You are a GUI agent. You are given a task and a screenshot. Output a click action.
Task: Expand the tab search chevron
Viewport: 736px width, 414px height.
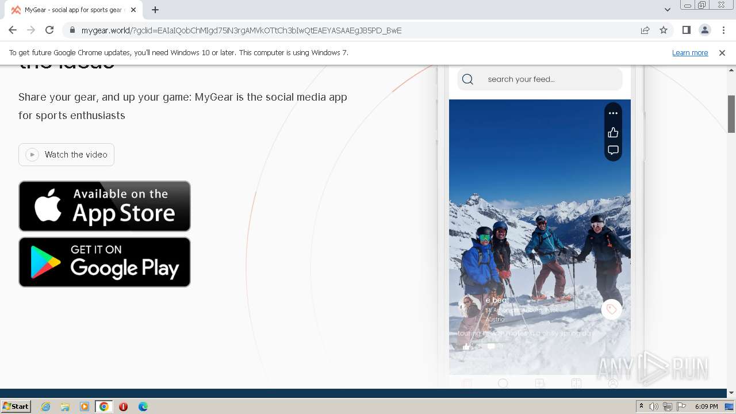pyautogui.click(x=668, y=10)
